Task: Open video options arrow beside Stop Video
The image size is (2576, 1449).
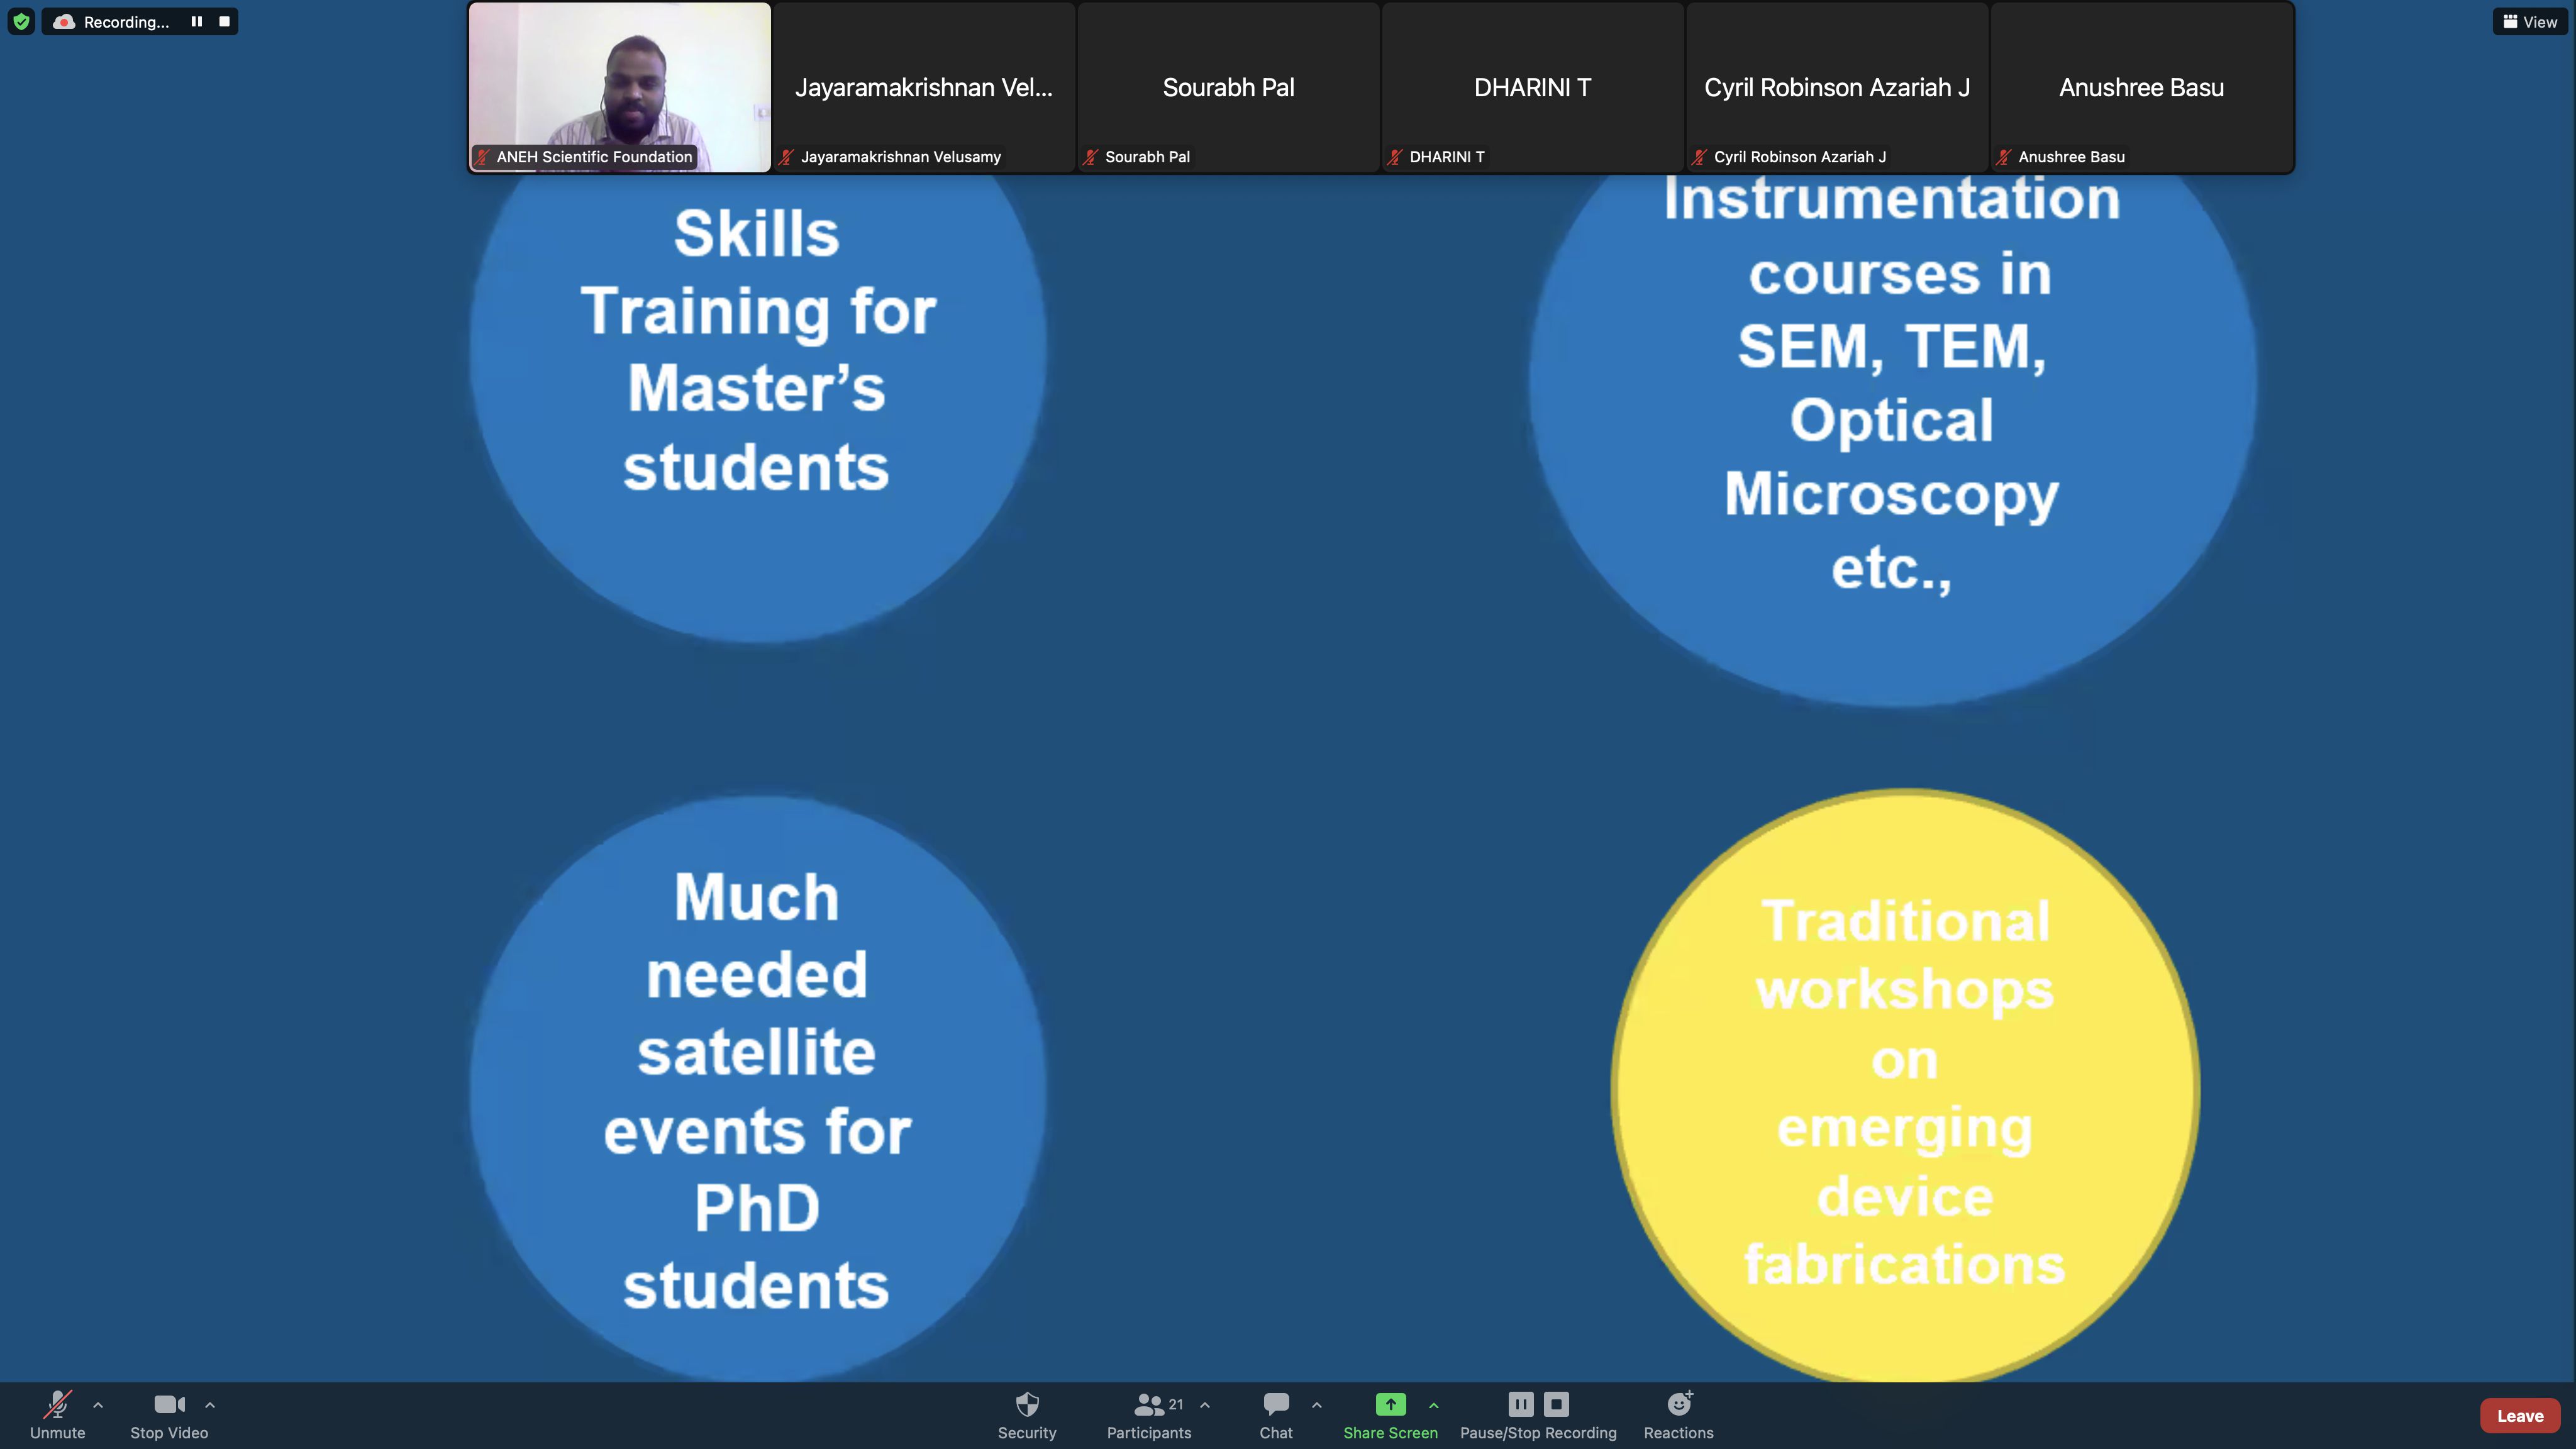Action: (210, 1405)
